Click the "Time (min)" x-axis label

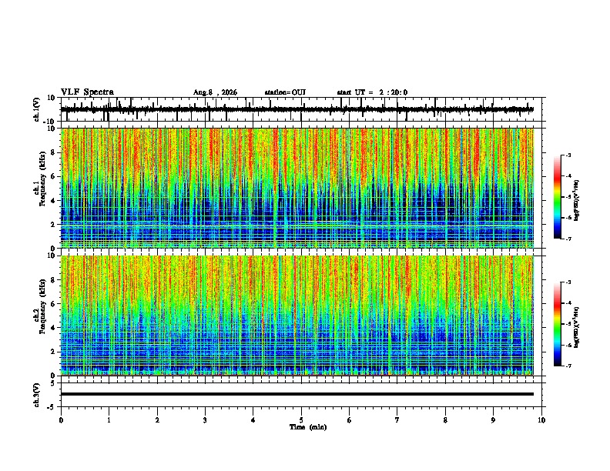pos(308,427)
